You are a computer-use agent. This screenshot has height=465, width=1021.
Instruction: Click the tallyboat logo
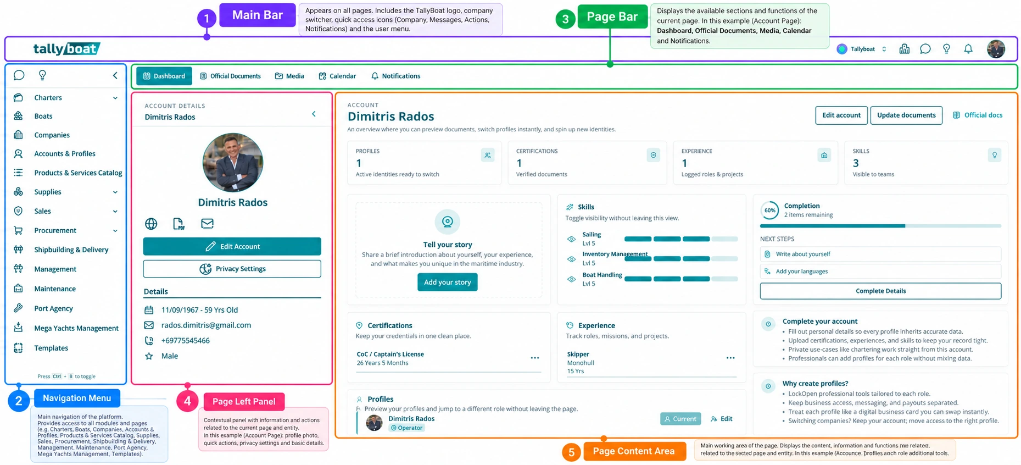pyautogui.click(x=66, y=49)
